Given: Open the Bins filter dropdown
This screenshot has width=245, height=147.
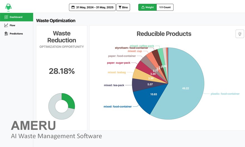Looking at the screenshot, I should pos(123,7).
